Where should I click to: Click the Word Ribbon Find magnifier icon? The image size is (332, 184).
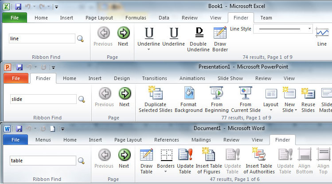(81, 161)
